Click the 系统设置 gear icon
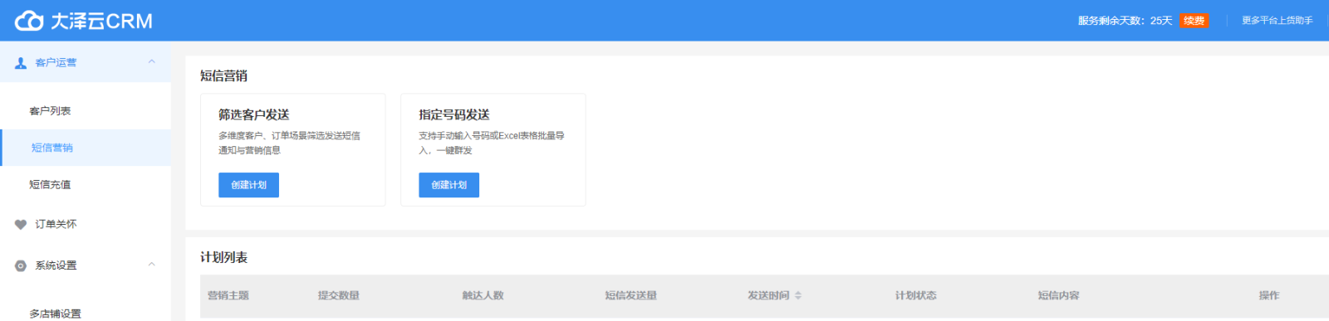Viewport: 1329px width, 321px height. 21,265
